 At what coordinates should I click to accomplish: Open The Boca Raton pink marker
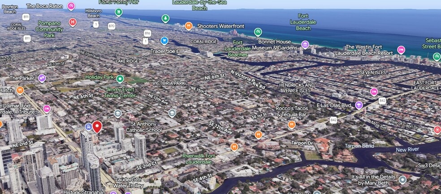coord(71,6)
